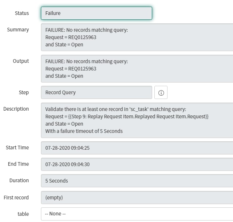233x222 pixels.
Task: Click the info icon beside the Step field
Action: click(x=161, y=93)
